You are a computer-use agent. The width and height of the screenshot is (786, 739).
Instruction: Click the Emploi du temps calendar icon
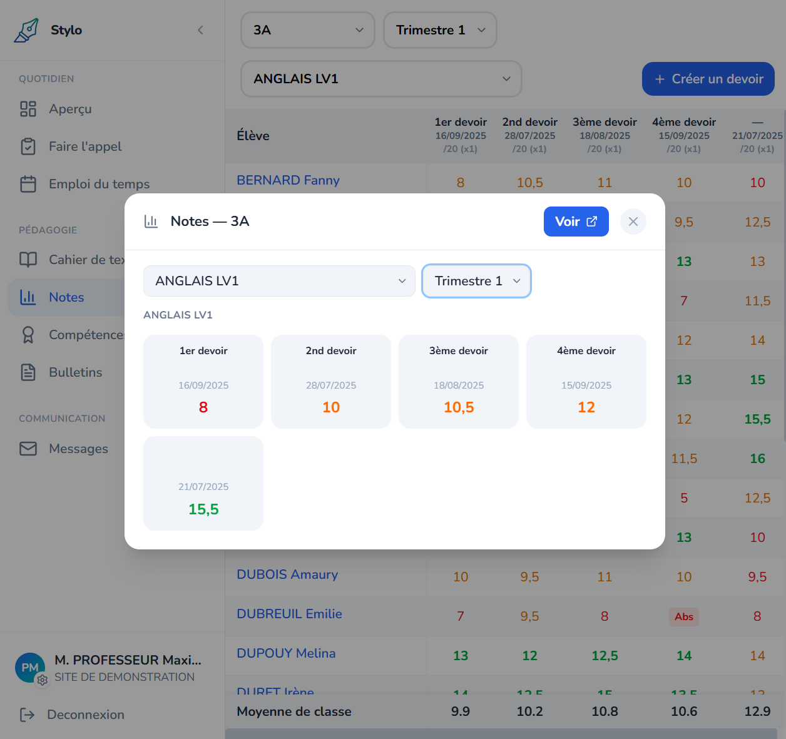28,184
